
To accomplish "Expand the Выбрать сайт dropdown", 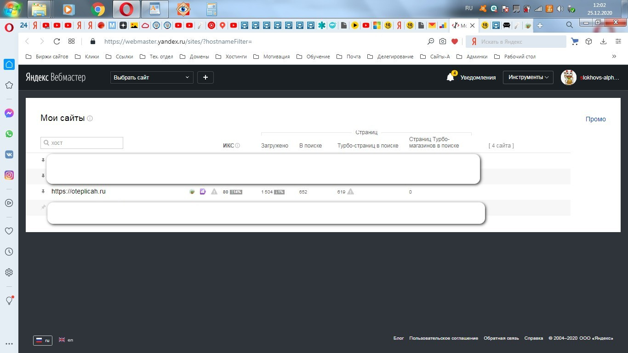I will coord(152,78).
